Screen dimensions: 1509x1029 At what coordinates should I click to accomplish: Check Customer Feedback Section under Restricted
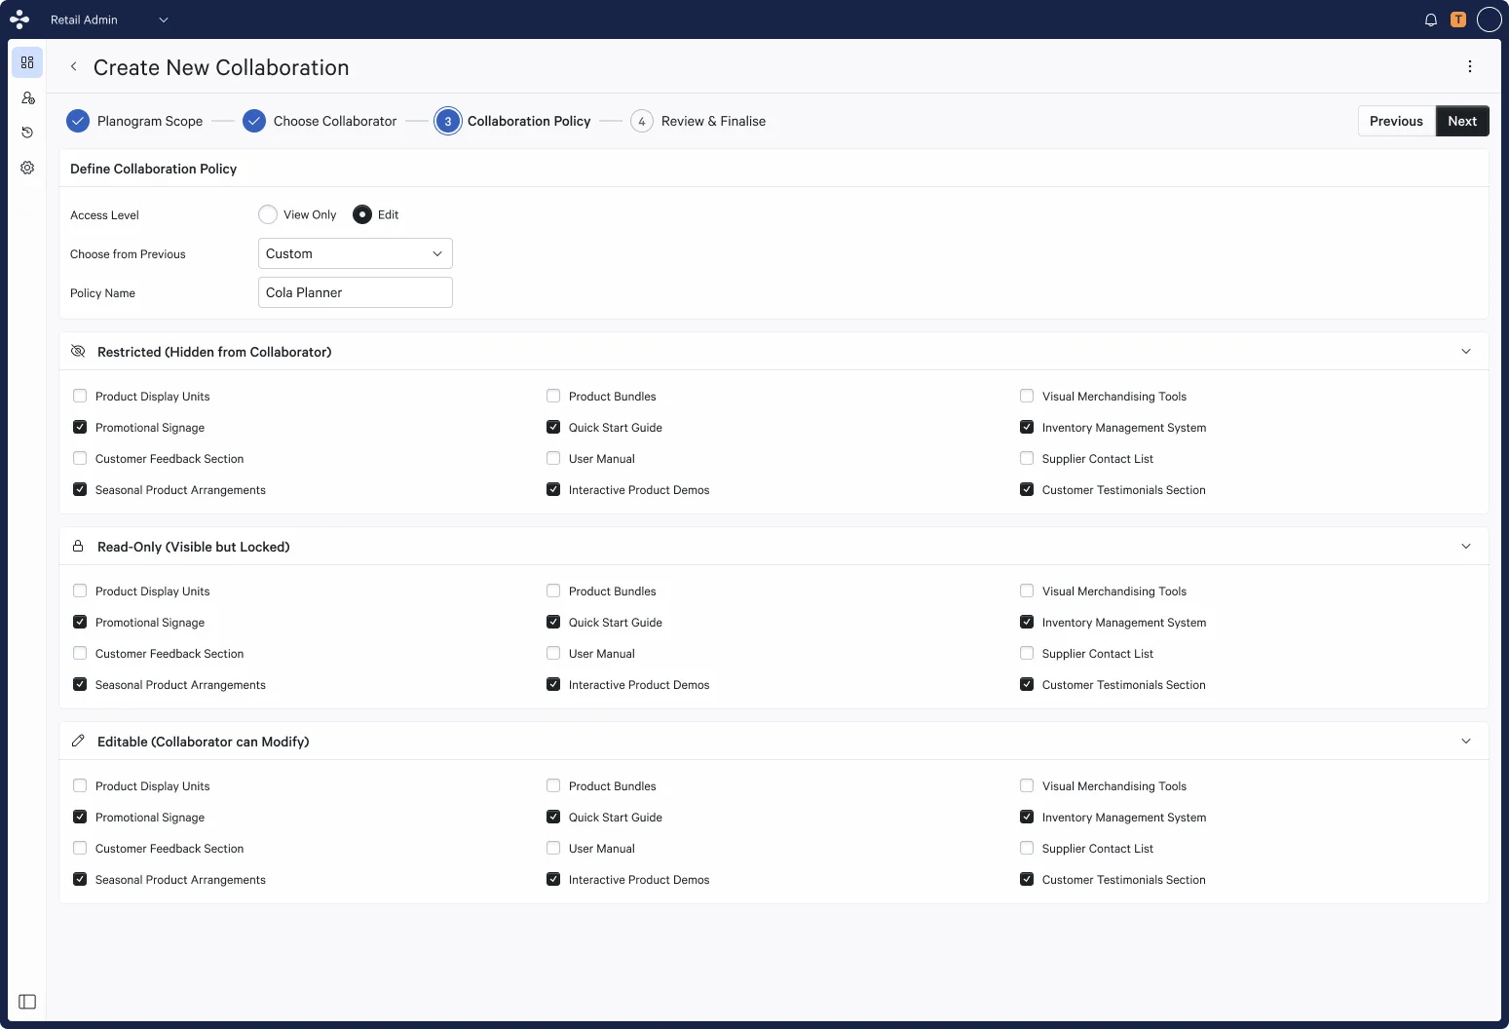pos(80,458)
